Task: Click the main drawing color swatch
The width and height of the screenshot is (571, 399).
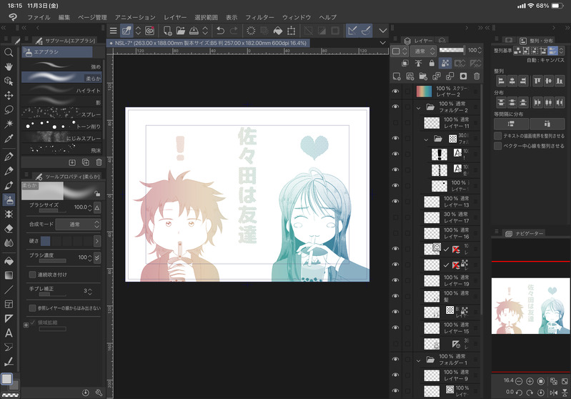Action: [x=6, y=379]
